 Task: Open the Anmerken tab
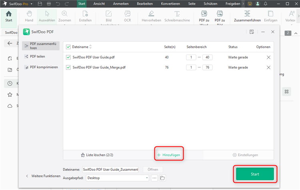coord(121,4)
